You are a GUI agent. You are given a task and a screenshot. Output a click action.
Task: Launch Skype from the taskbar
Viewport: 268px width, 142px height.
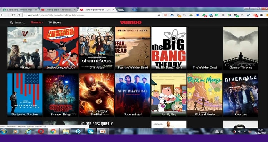click(x=90, y=131)
